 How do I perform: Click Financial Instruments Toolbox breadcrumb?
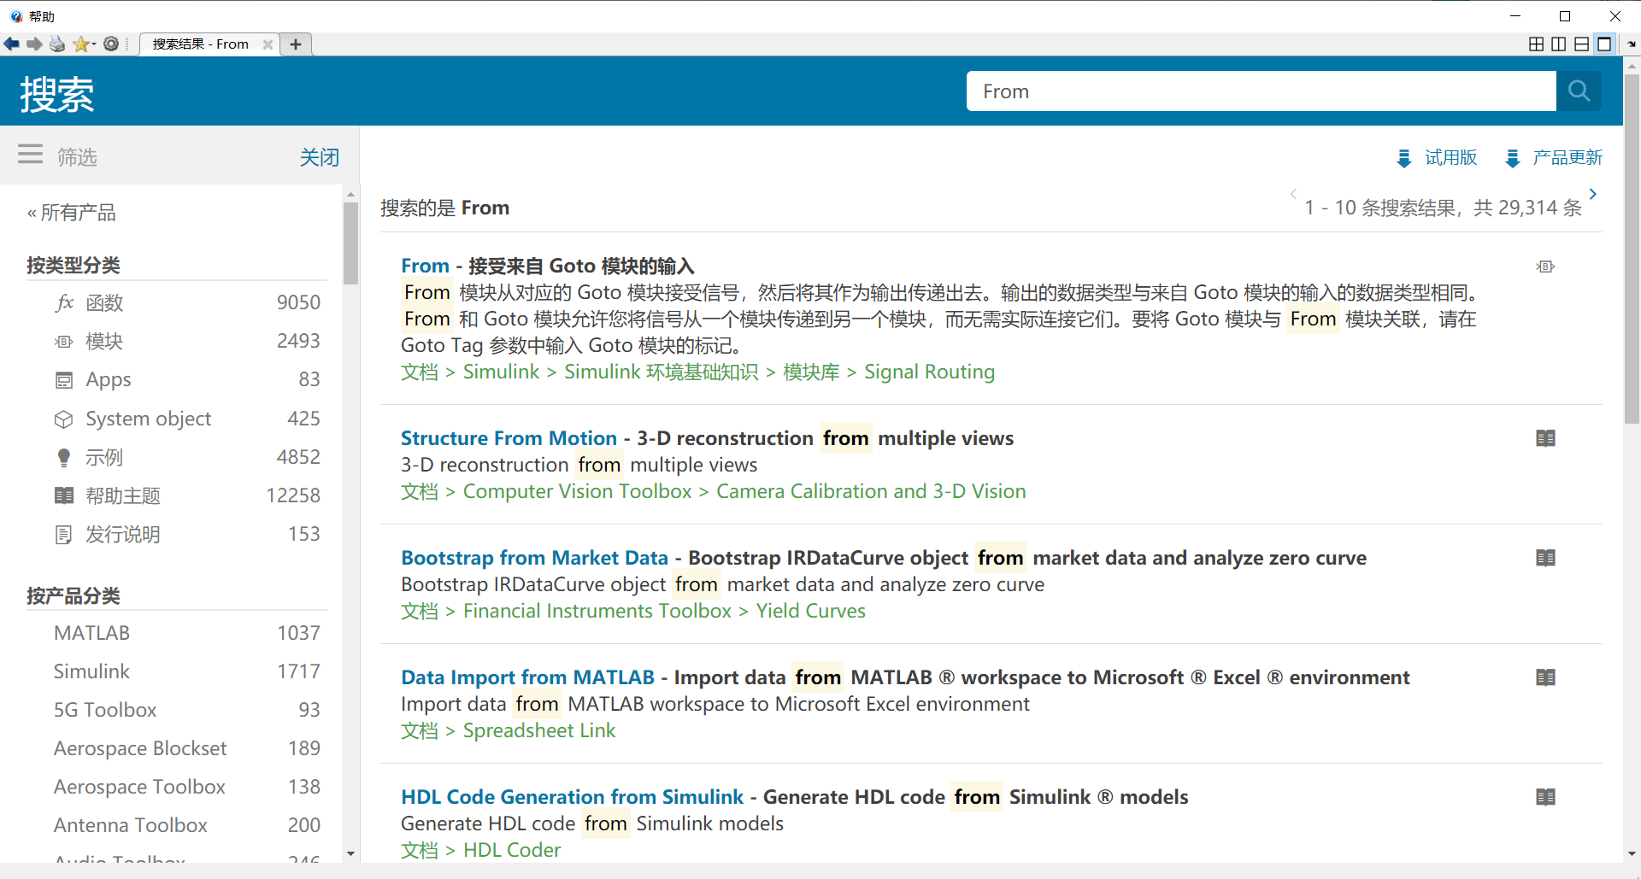tap(597, 611)
